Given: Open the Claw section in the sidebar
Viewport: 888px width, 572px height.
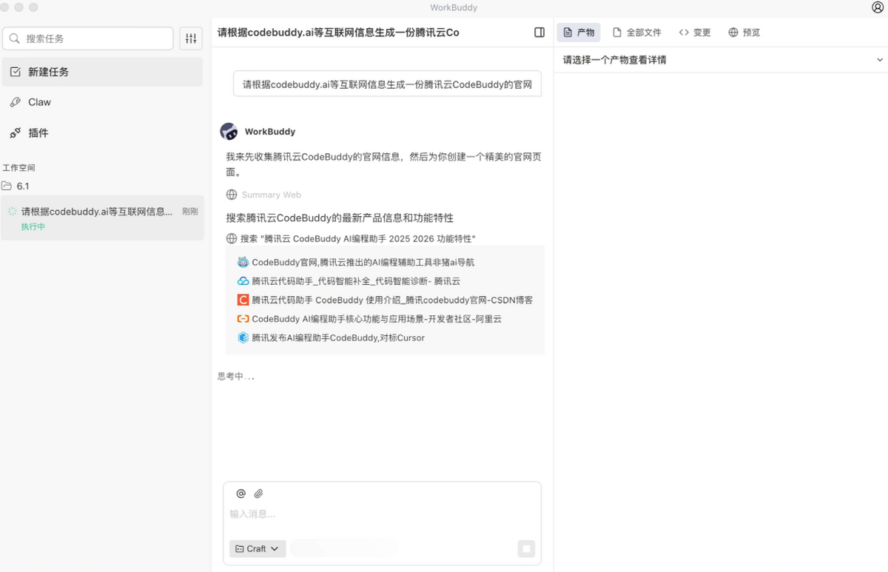Looking at the screenshot, I should [x=39, y=102].
